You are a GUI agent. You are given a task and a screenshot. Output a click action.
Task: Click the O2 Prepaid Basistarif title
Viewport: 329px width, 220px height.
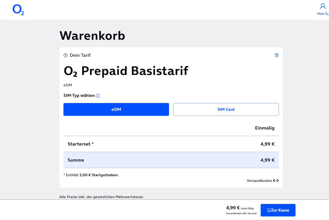pyautogui.click(x=126, y=71)
